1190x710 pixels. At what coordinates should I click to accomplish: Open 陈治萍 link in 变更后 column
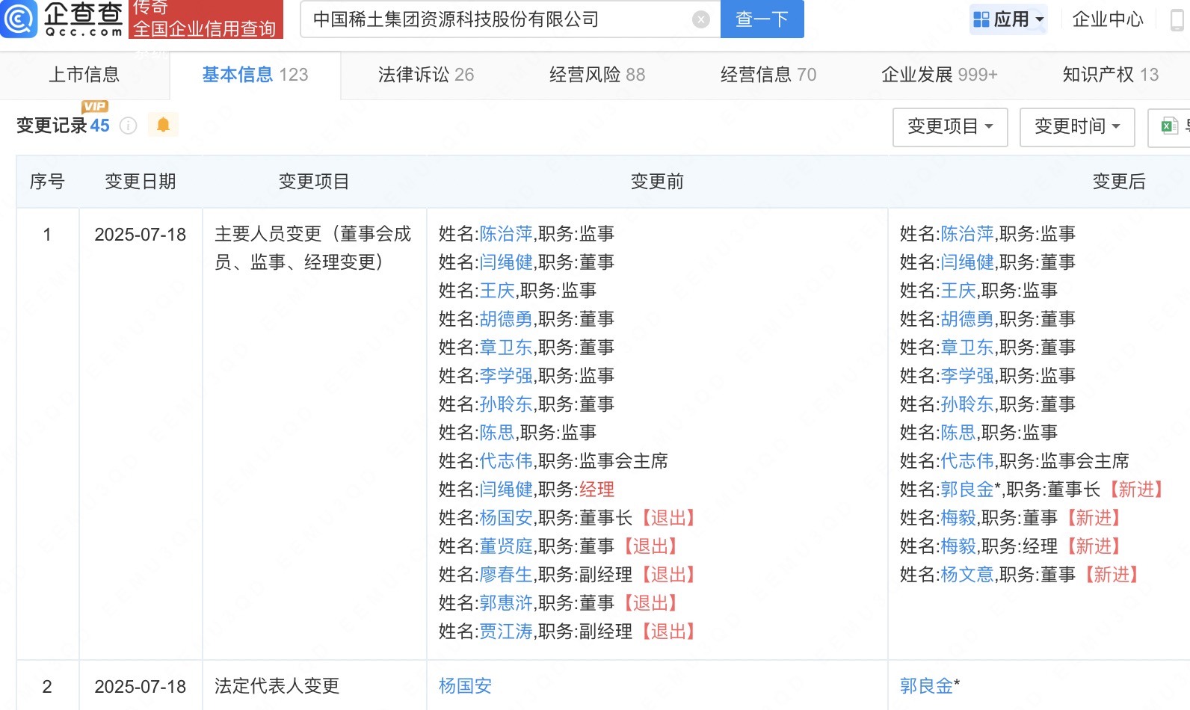click(x=967, y=234)
